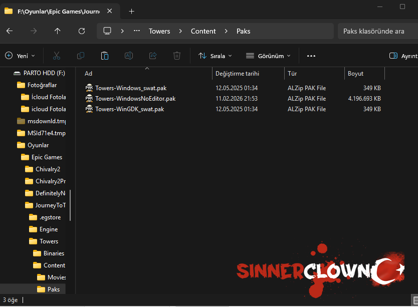
Task: Select Towers-WindowsNoEditor.pak file
Action: (135, 99)
